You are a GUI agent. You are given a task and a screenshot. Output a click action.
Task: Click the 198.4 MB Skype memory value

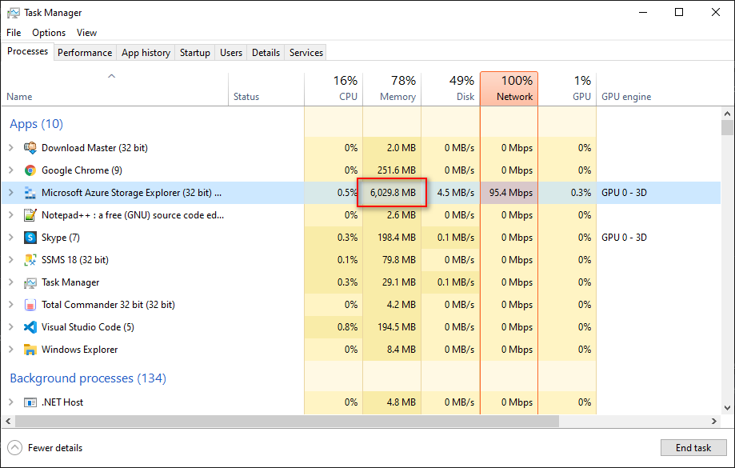(397, 238)
